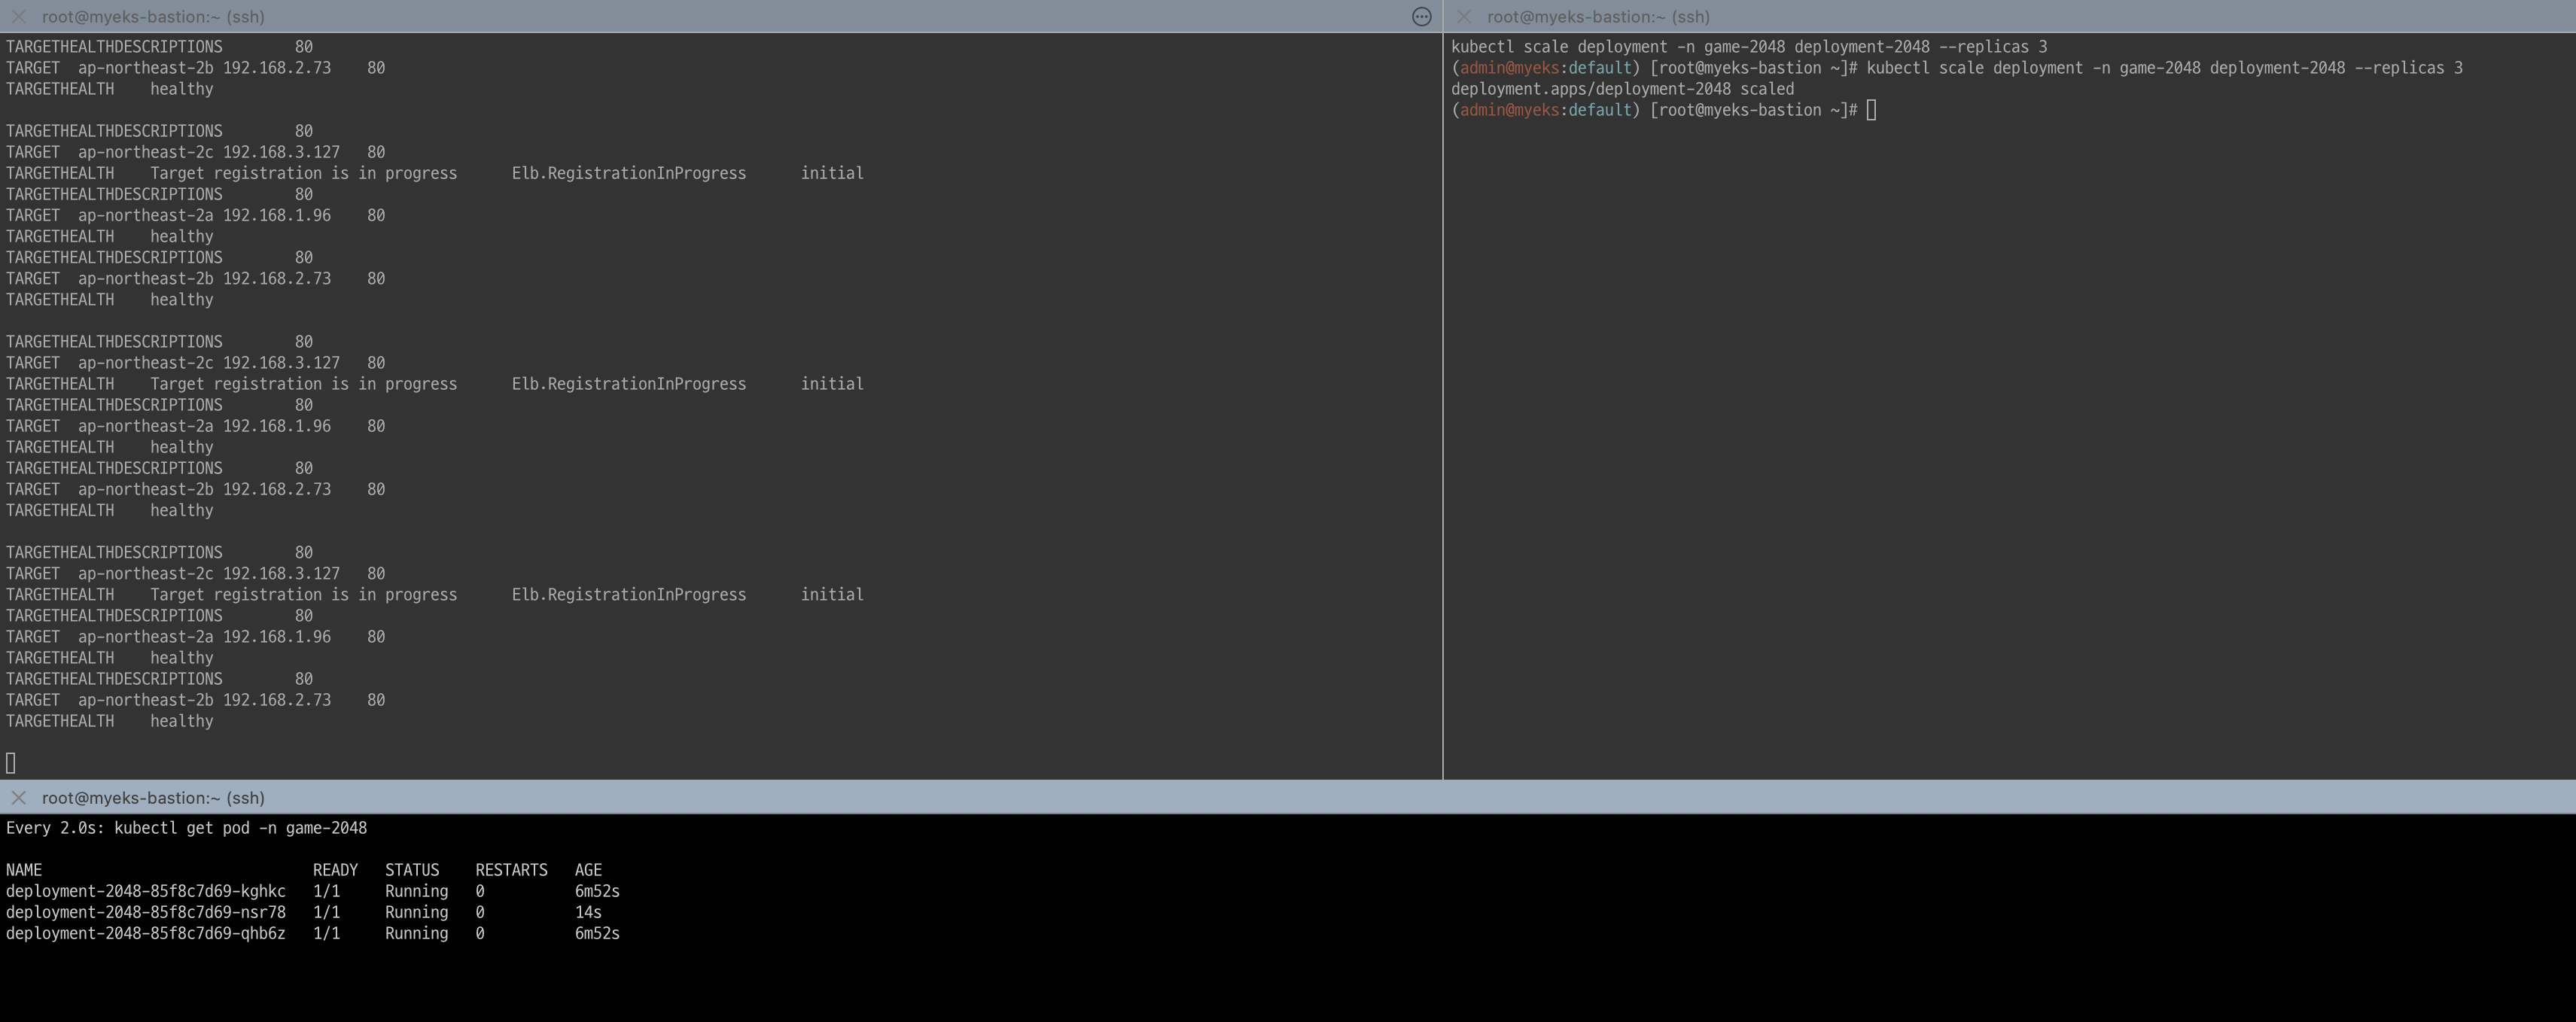Place cursor at the right pane's empty prompt

pos(1871,110)
